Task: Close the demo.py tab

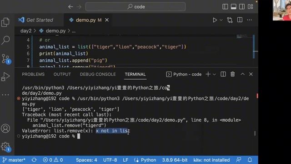Action: pyautogui.click(x=107, y=20)
